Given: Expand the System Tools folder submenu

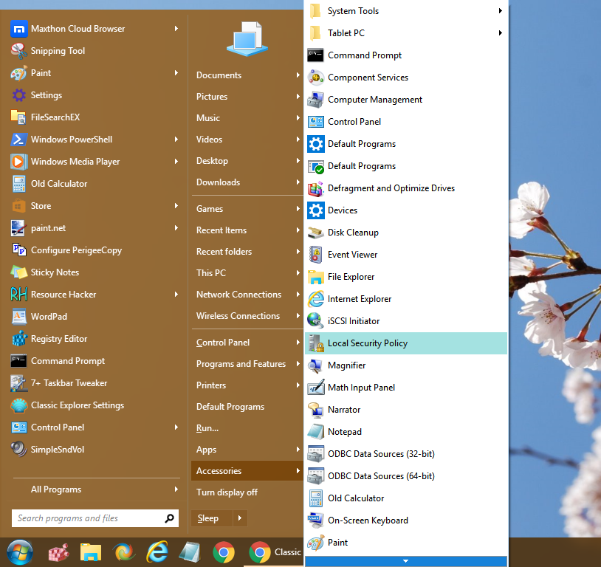Looking at the screenshot, I should [500, 11].
